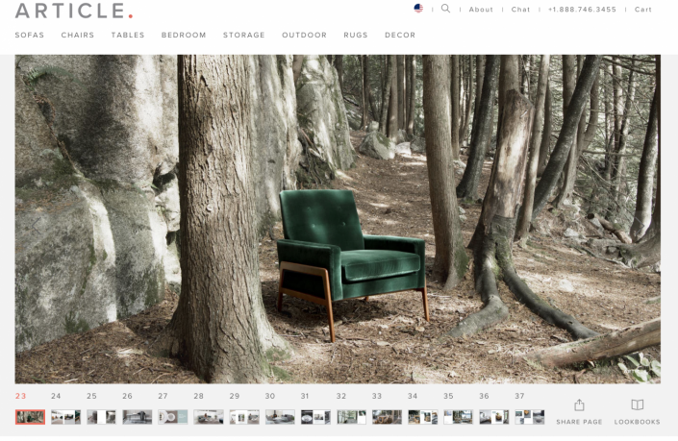Expand the Bedroom category

pos(184,36)
